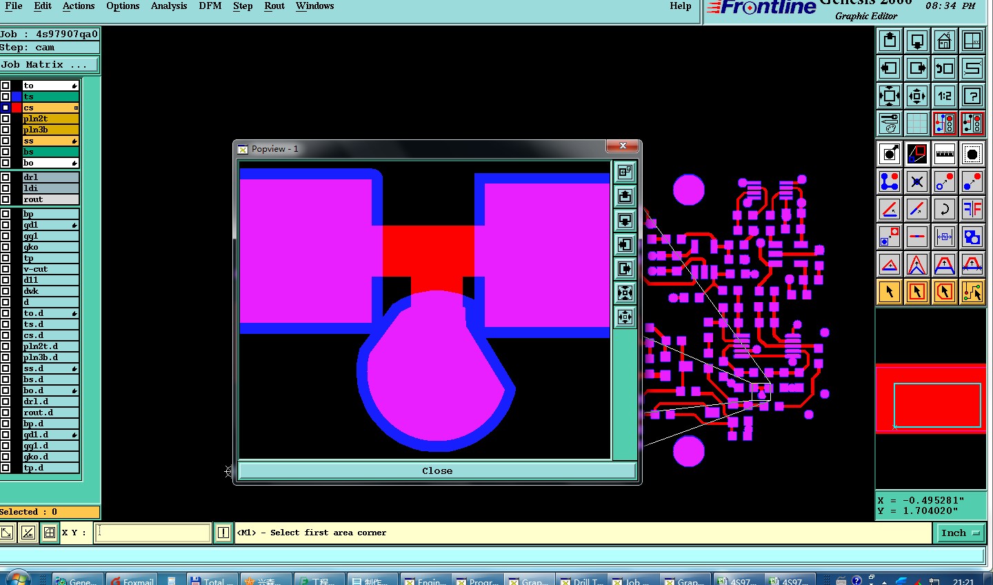Click the Popview pan right icon
Image resolution: width=993 pixels, height=585 pixels.
pos(625,268)
